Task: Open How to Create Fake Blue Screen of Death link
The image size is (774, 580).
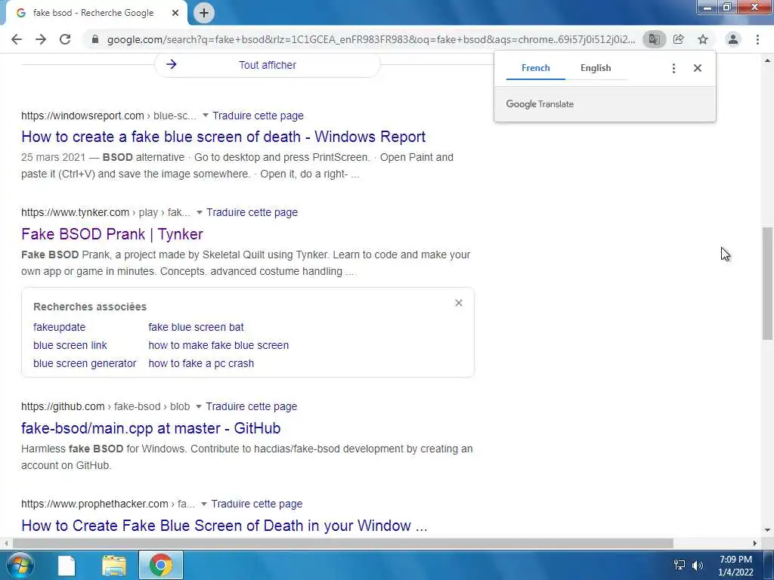Action: pos(224,526)
